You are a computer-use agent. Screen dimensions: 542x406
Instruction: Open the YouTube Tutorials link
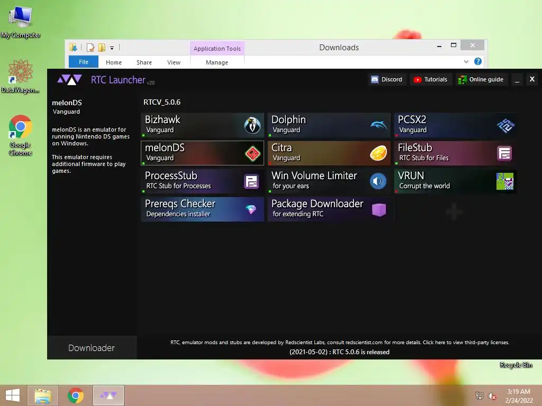431,79
